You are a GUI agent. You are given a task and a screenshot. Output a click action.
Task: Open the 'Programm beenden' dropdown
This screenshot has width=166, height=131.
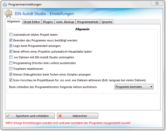134,87
